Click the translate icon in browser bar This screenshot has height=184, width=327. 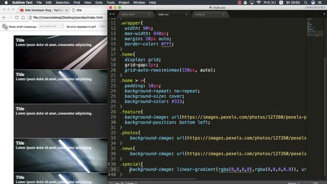tap(5, 27)
